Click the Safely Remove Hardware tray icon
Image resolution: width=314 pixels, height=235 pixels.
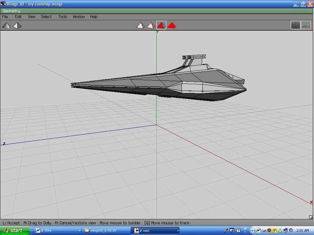pyautogui.click(x=264, y=231)
